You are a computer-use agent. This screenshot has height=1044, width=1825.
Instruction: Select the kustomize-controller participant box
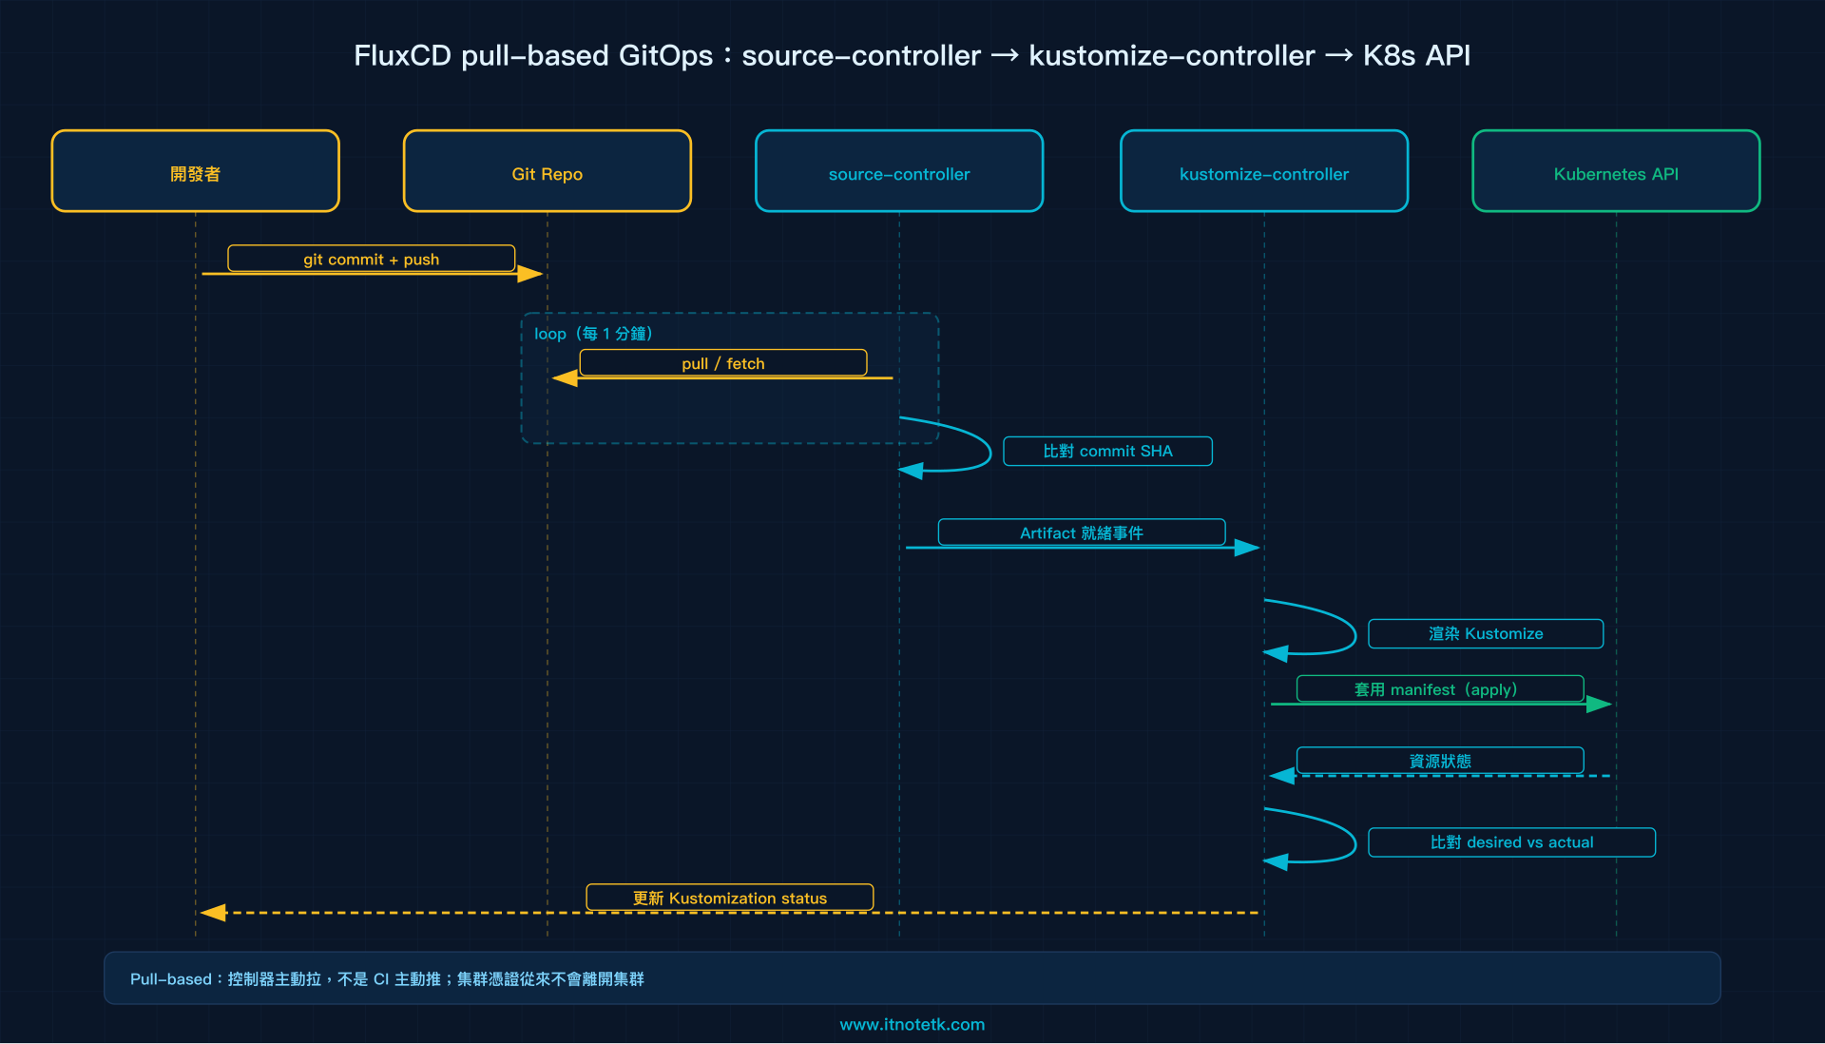pos(1264,171)
